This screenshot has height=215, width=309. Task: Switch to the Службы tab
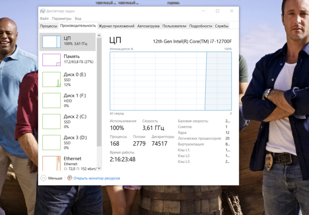tap(222, 26)
